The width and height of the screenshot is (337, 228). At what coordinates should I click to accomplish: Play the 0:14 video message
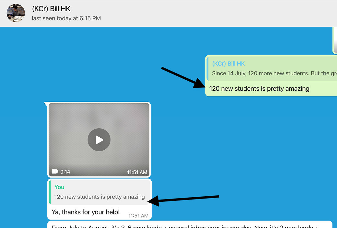99,140
